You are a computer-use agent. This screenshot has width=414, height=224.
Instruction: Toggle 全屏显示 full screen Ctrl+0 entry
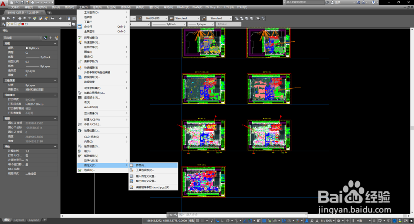pyautogui.click(x=103, y=31)
